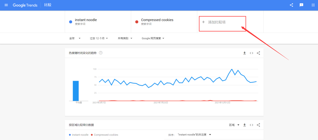This screenshot has width=318, height=140.
Task: Open embed code for regional breakdown
Action: pyautogui.click(x=251, y=125)
